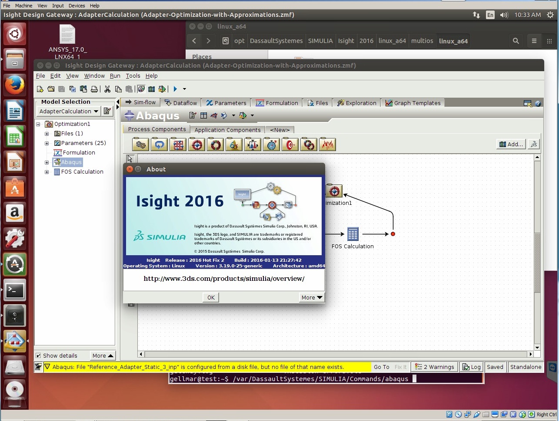Switch to the Formulation tab
The width and height of the screenshot is (559, 421).
click(x=277, y=103)
